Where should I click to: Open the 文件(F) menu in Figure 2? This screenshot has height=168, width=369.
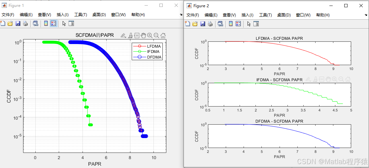coord(193,15)
